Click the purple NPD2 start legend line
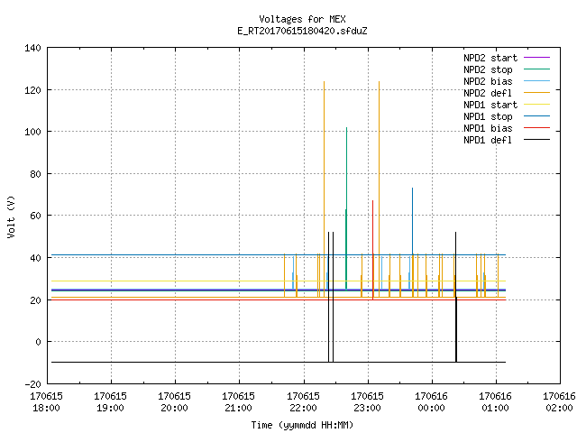 point(536,58)
